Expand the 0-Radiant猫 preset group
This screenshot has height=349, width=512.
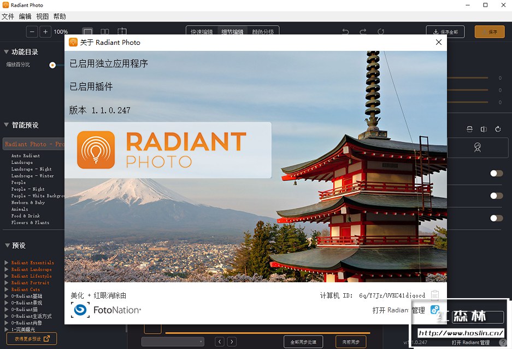tap(7, 310)
